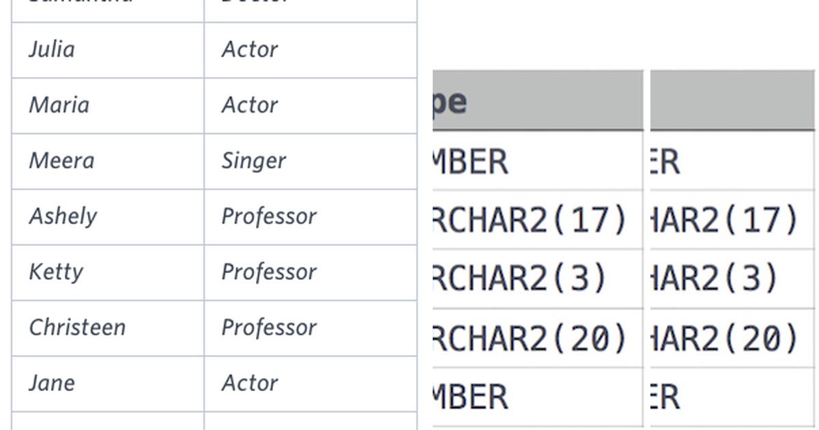Select the RCHAR2(17) cell in the middle column
819x430 pixels.
(538, 220)
